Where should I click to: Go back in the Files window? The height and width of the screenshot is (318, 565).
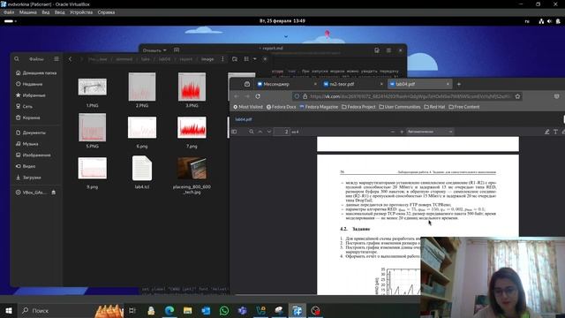click(x=71, y=59)
